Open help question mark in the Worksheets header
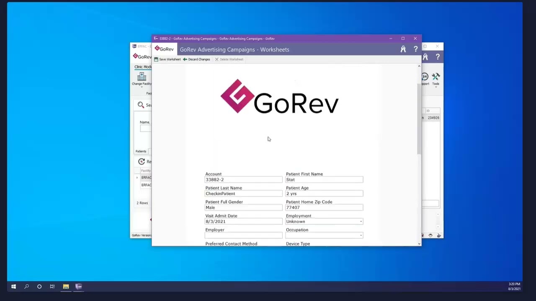Viewport: 536px width, 301px height. click(x=415, y=49)
